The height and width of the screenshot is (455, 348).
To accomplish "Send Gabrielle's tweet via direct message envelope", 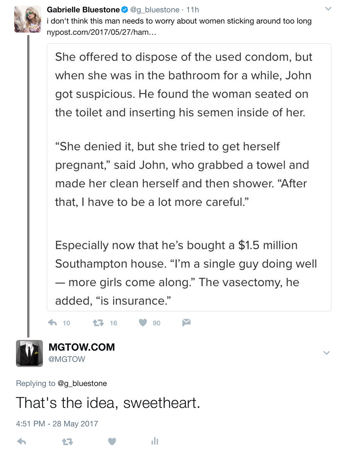I will click(186, 322).
